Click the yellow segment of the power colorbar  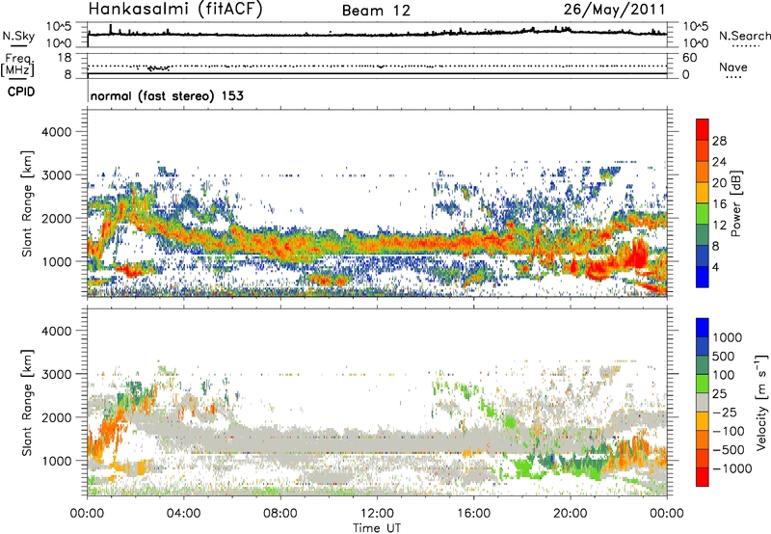[703, 193]
